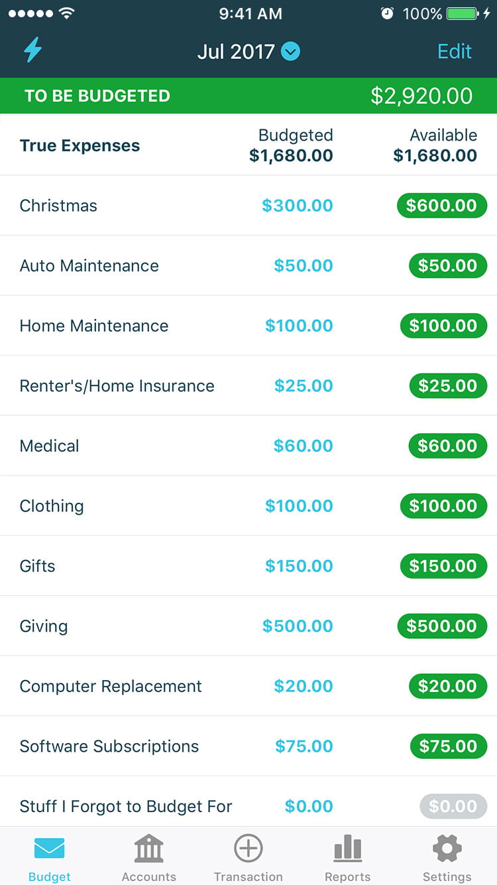The width and height of the screenshot is (497, 885).
Task: Tap Giving $500.00 available pill
Action: point(441,626)
